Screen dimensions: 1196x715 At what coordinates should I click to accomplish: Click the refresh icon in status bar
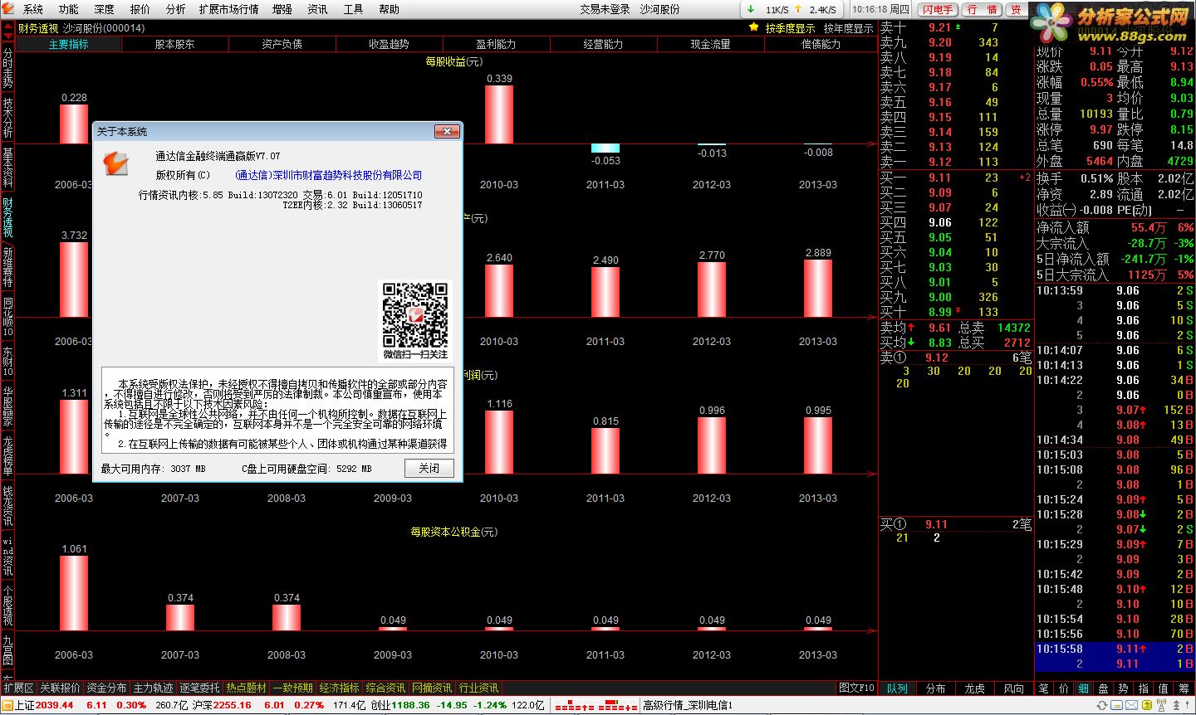pyautogui.click(x=1103, y=705)
